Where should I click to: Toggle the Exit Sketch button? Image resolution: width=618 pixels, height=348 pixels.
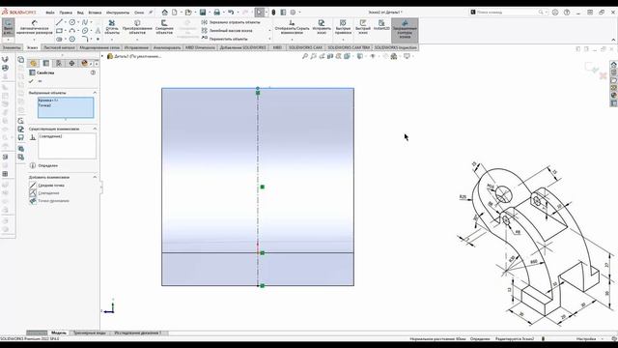(8, 28)
